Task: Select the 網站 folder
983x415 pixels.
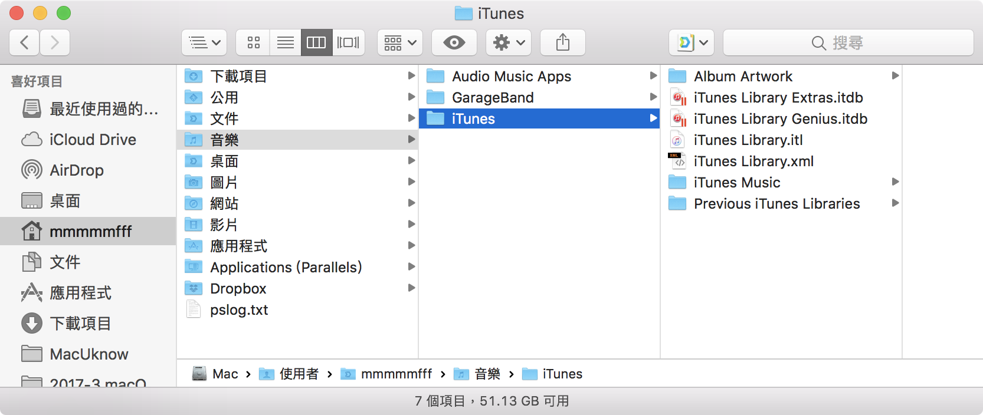Action: tap(297, 203)
